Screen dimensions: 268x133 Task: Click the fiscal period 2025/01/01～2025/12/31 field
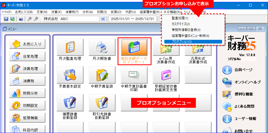coord(133,19)
